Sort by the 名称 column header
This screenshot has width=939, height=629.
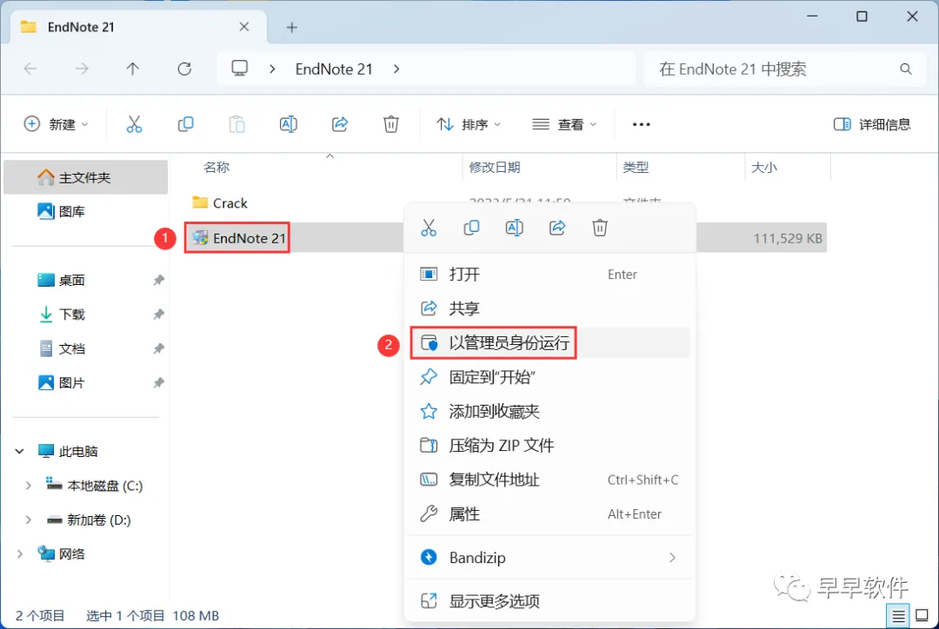coord(216,168)
